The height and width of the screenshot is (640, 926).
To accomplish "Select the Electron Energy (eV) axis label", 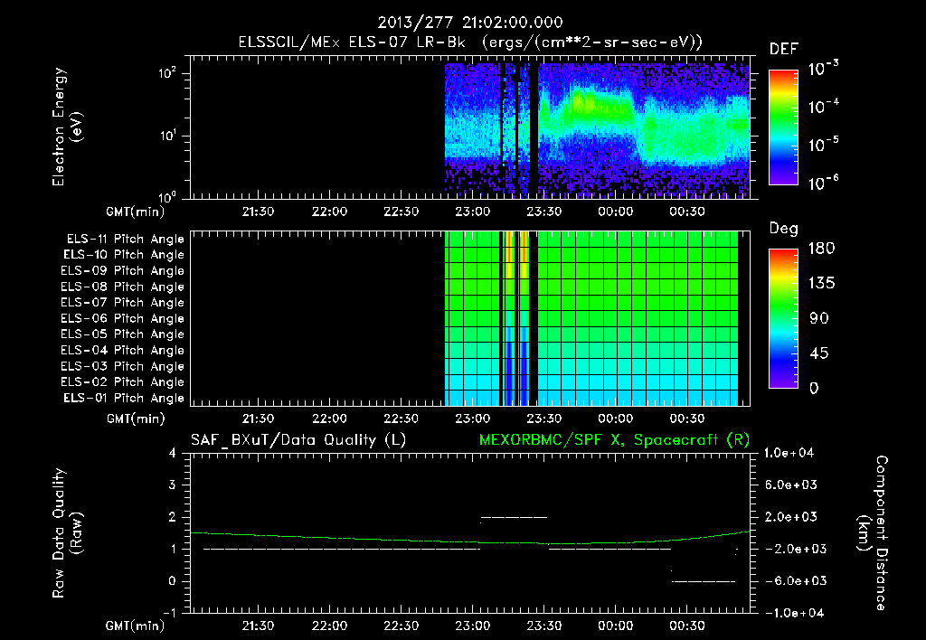I will (67, 127).
